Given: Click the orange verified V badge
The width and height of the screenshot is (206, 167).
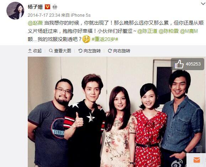Looking at the screenshot, I should [x=47, y=7].
